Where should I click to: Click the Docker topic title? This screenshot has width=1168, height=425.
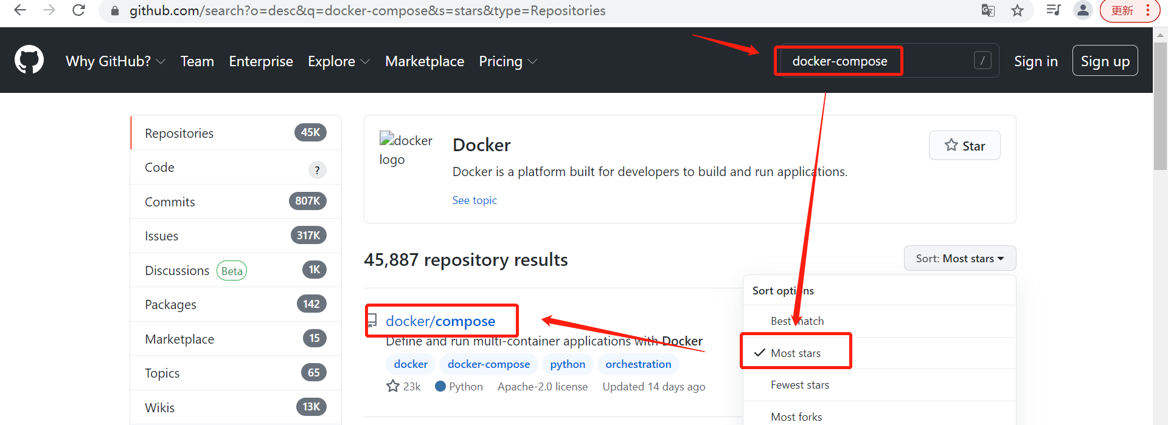pos(482,145)
